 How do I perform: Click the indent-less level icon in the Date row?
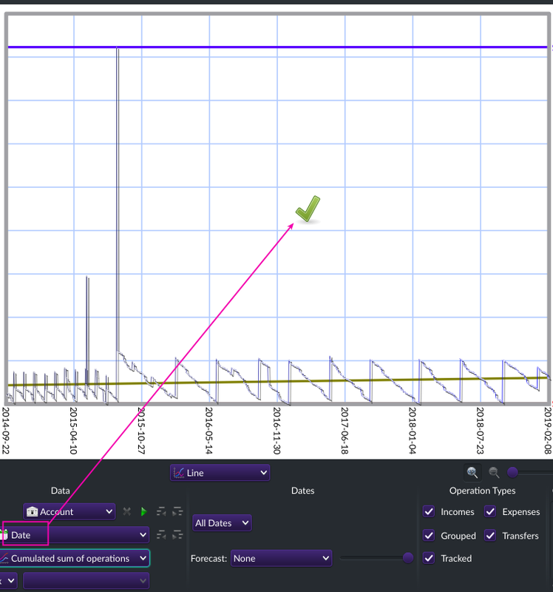click(x=161, y=534)
